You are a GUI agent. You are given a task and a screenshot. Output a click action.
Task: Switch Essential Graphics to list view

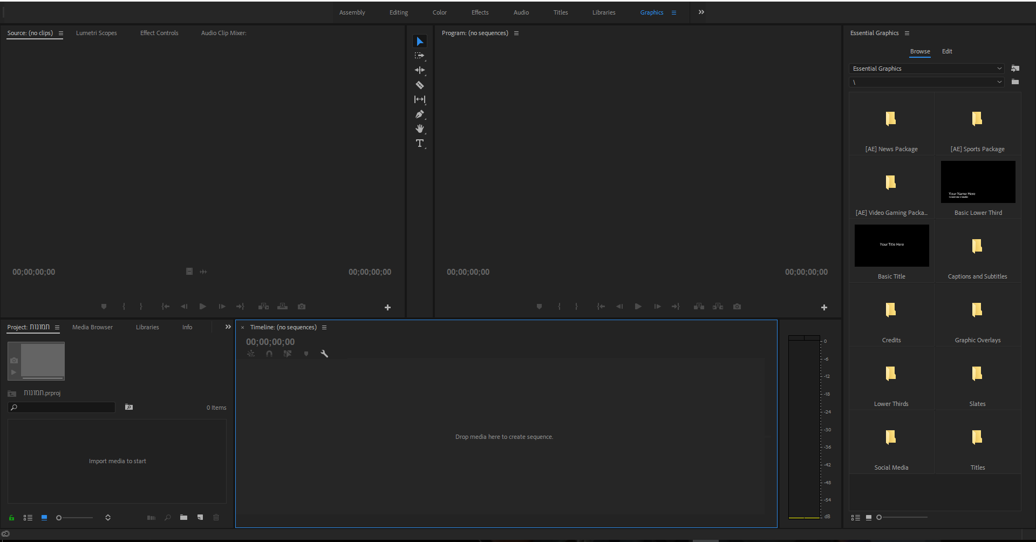tap(855, 518)
